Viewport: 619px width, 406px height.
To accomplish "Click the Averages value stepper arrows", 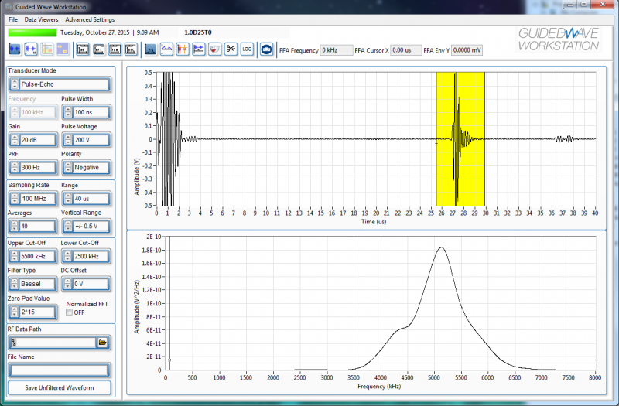I will pyautogui.click(x=14, y=227).
